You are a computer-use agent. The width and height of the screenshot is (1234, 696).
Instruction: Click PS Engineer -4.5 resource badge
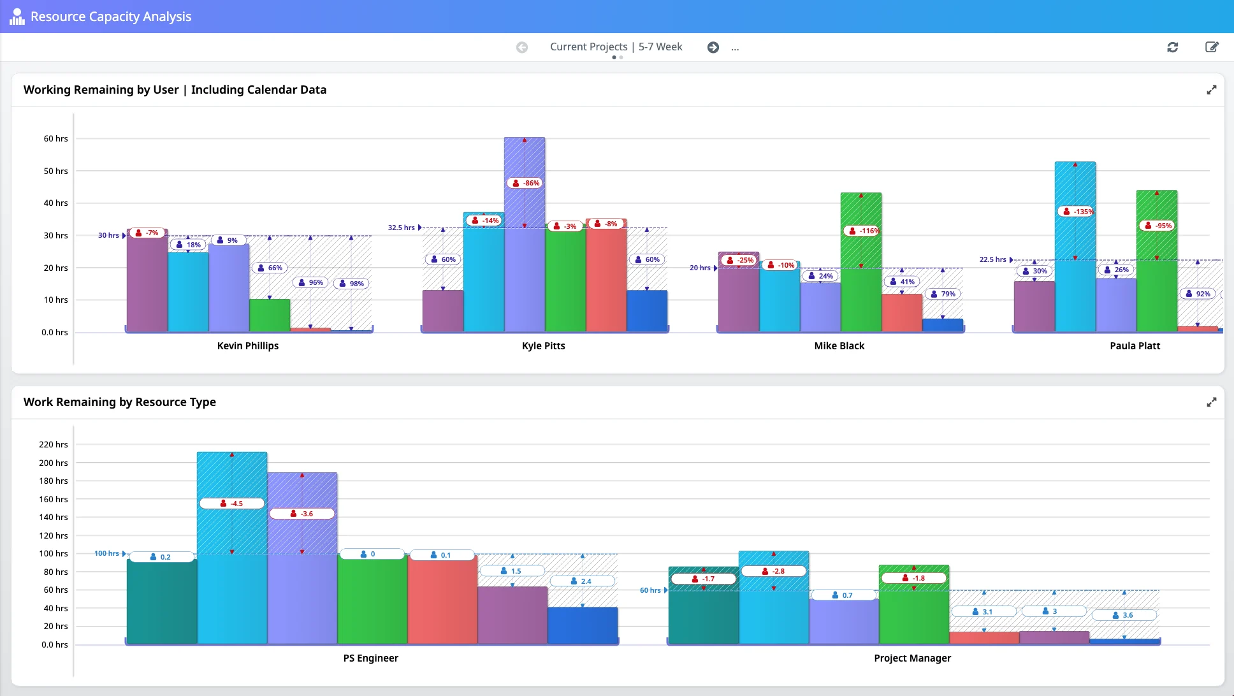pyautogui.click(x=232, y=504)
